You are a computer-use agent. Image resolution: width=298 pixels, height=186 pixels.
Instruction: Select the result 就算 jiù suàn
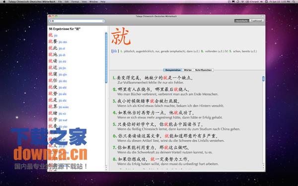click(x=58, y=107)
